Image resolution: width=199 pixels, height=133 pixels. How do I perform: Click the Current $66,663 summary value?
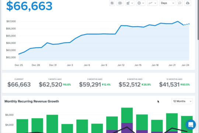(19, 85)
